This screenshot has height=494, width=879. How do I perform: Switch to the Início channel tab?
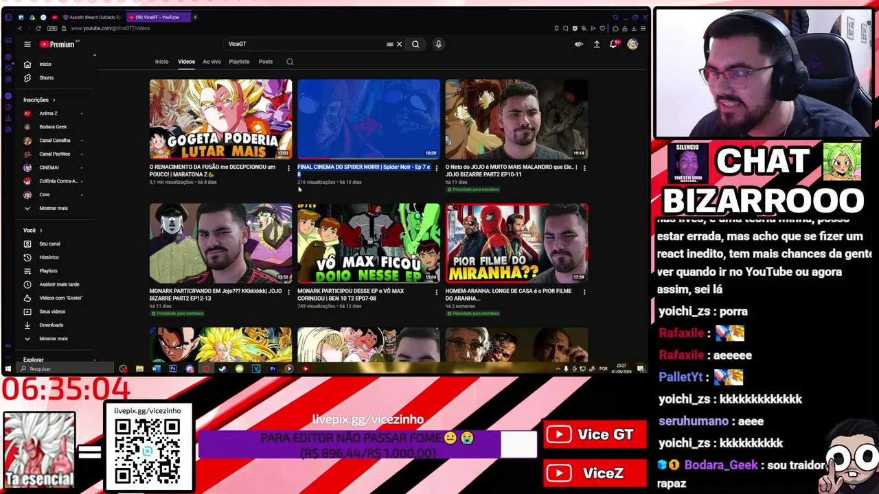point(161,62)
